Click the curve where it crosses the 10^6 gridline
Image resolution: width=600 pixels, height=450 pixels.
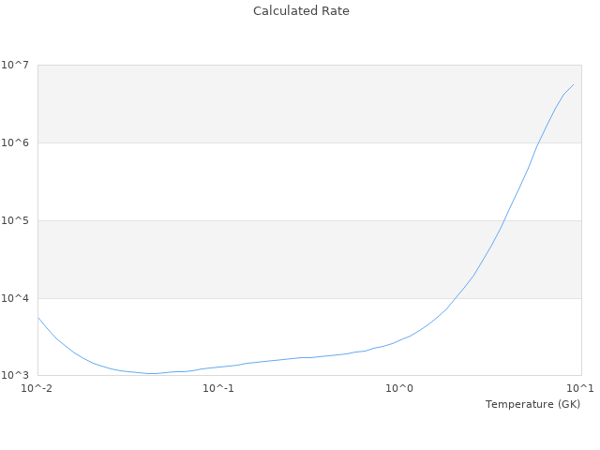(538, 142)
